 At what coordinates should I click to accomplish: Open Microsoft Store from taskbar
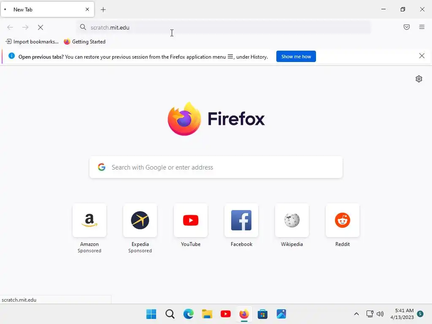[262, 314]
